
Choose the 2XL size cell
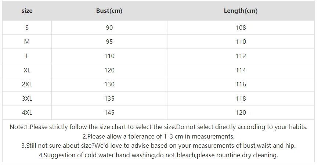(27, 84)
